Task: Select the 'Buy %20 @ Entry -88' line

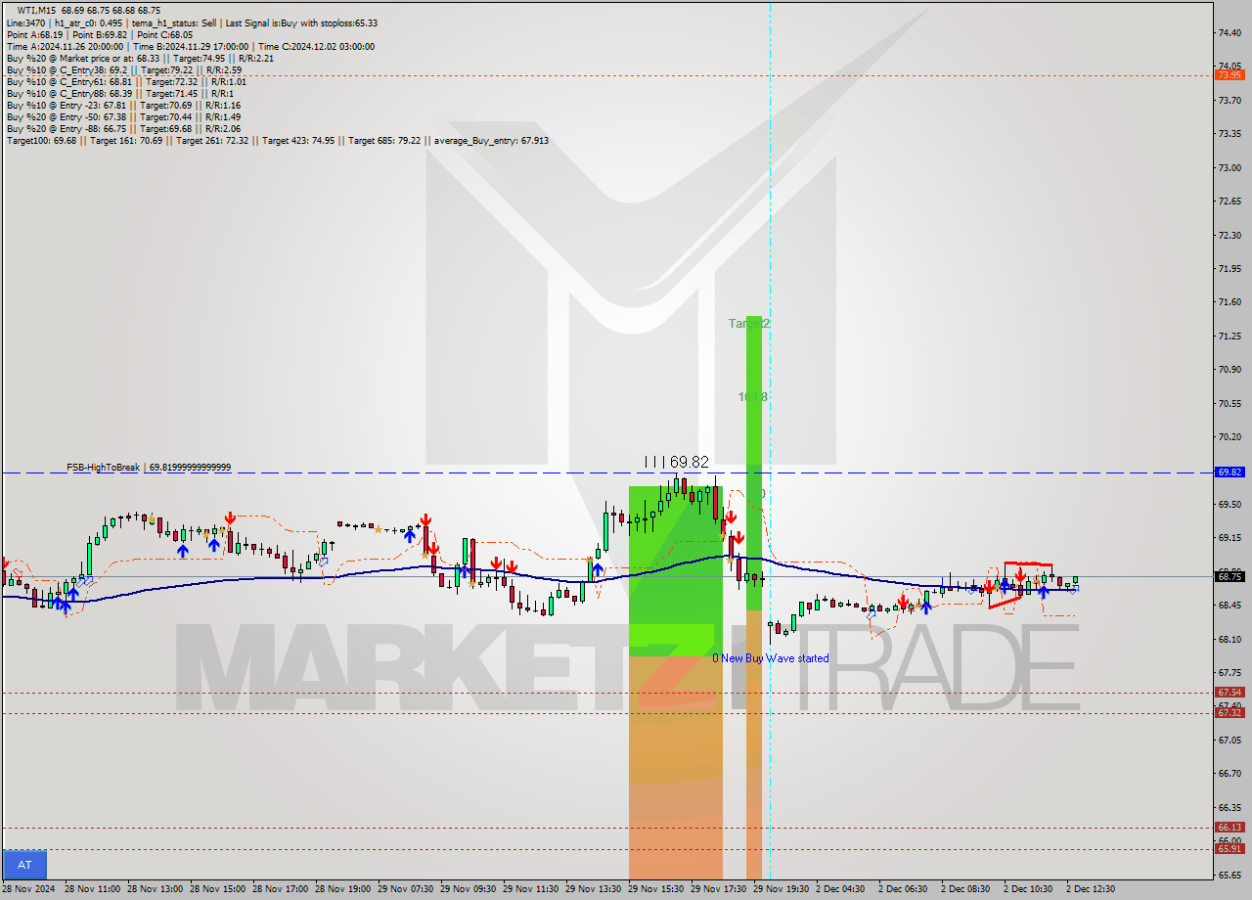Action: click(x=123, y=128)
